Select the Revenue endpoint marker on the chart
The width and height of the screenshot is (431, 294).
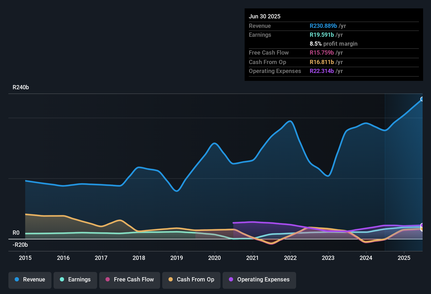pos(422,99)
